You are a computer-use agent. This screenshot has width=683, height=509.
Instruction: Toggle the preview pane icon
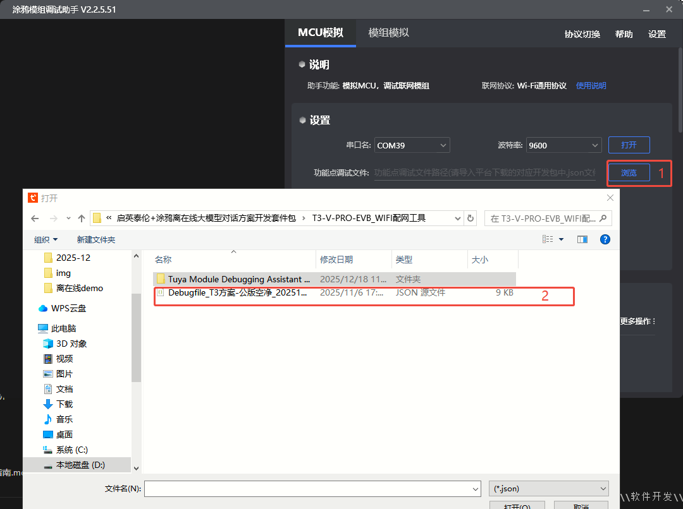(x=582, y=239)
